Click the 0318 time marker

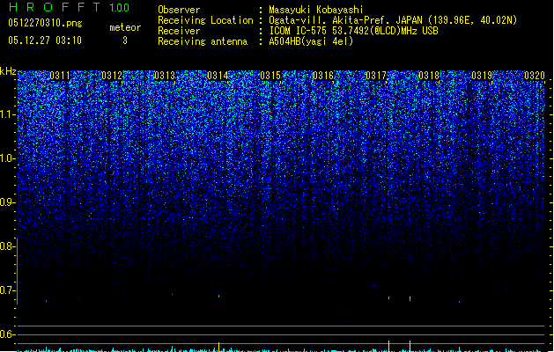[x=429, y=76]
